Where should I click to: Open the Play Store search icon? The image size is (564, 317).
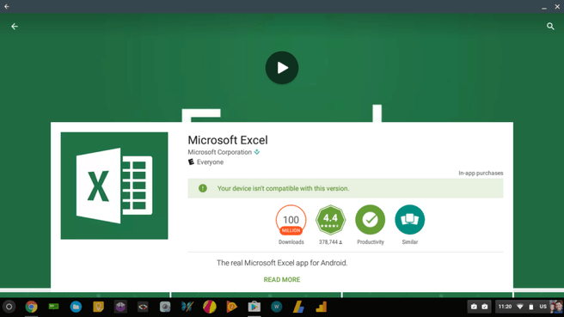[550, 27]
